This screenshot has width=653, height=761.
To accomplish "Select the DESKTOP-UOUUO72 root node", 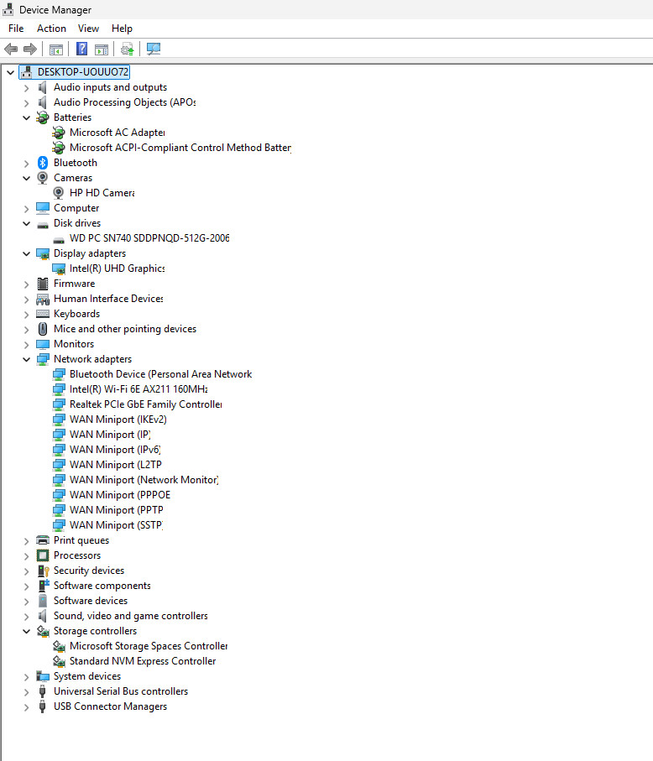I will [83, 72].
